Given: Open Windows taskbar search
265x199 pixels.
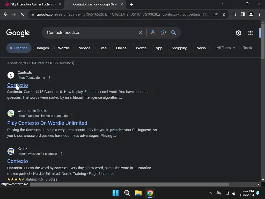Looking at the screenshot, I should point(127,193).
